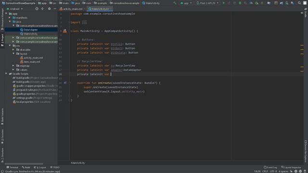The image size is (308, 173).
Task: Open the SDK Manager icon
Action: [x=293, y=3]
